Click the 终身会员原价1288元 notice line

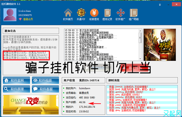click(25, 58)
